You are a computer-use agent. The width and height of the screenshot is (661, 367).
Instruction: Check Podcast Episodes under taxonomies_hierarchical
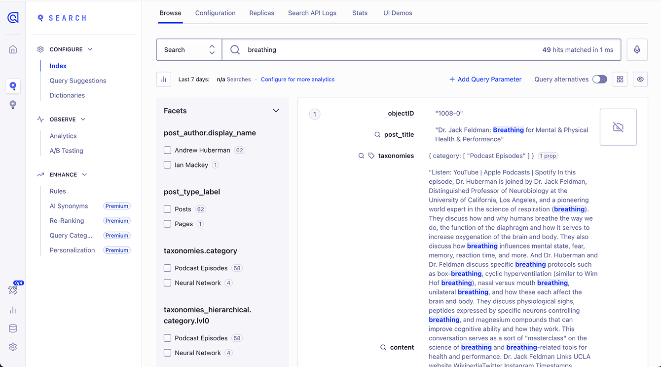point(168,338)
